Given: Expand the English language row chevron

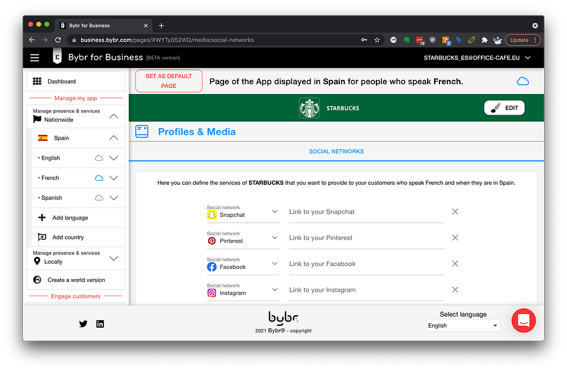Looking at the screenshot, I should [x=113, y=158].
